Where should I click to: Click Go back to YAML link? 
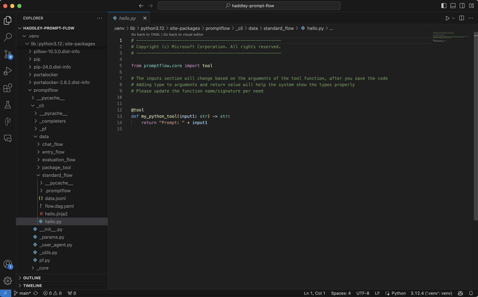coord(145,34)
